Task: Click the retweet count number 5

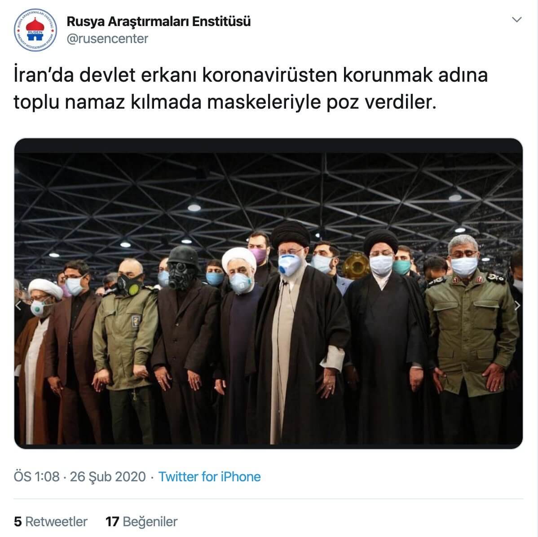Action: 18,522
